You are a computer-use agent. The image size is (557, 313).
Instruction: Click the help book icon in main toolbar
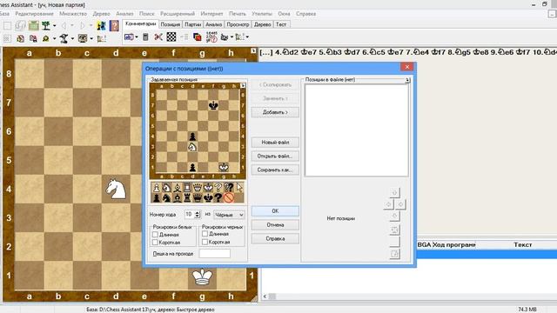coord(114,25)
